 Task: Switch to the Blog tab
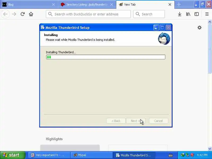point(29,5)
